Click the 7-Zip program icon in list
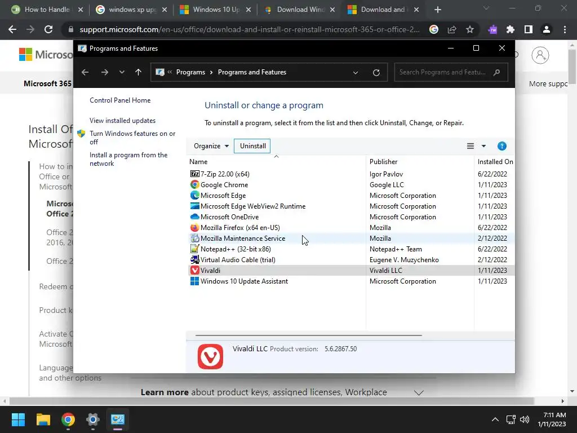The image size is (577, 433). pos(194,174)
